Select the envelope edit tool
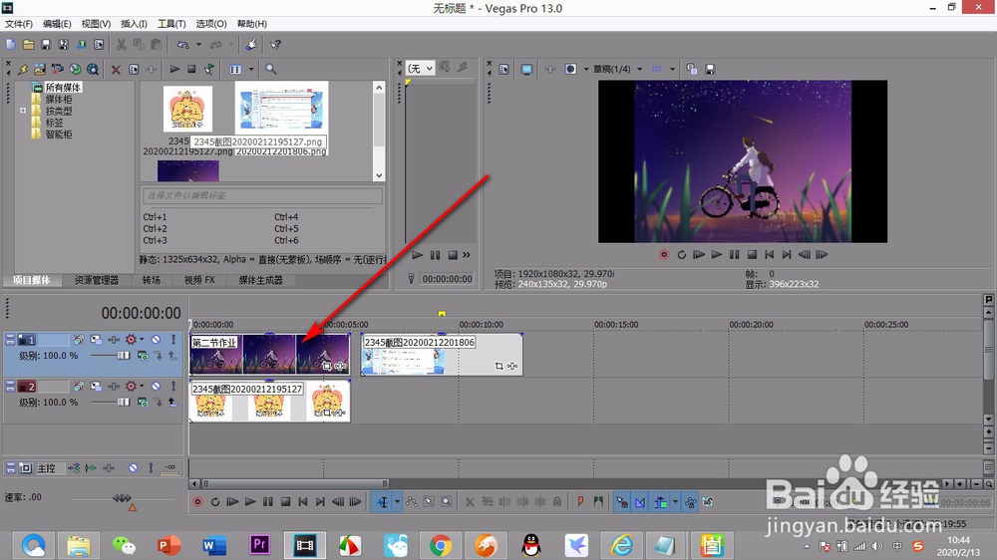 pyautogui.click(x=412, y=502)
